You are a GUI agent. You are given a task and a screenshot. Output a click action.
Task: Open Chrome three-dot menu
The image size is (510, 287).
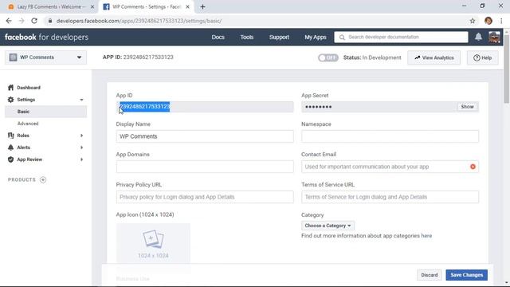coord(501,21)
